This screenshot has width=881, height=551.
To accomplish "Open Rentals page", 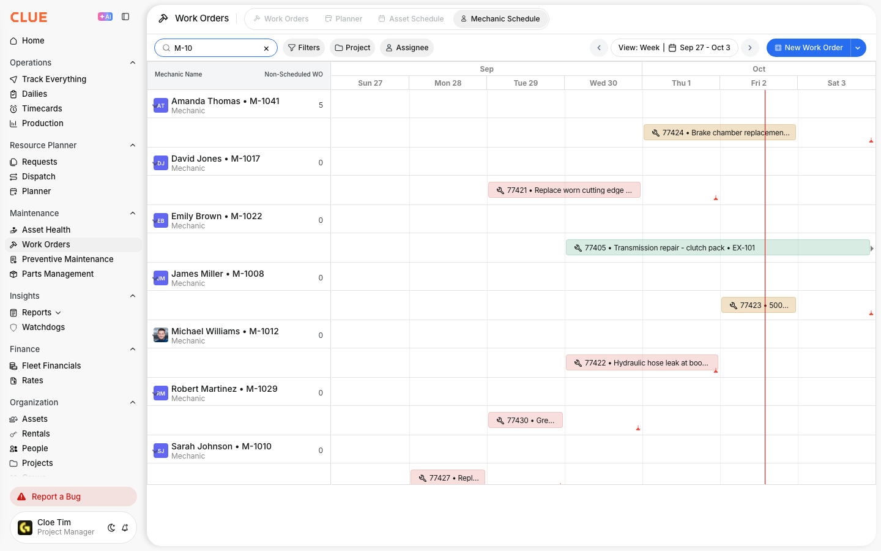I will (x=35, y=433).
